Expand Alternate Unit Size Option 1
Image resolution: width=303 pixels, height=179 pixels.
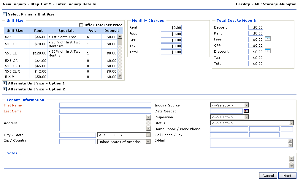[x=4, y=83]
